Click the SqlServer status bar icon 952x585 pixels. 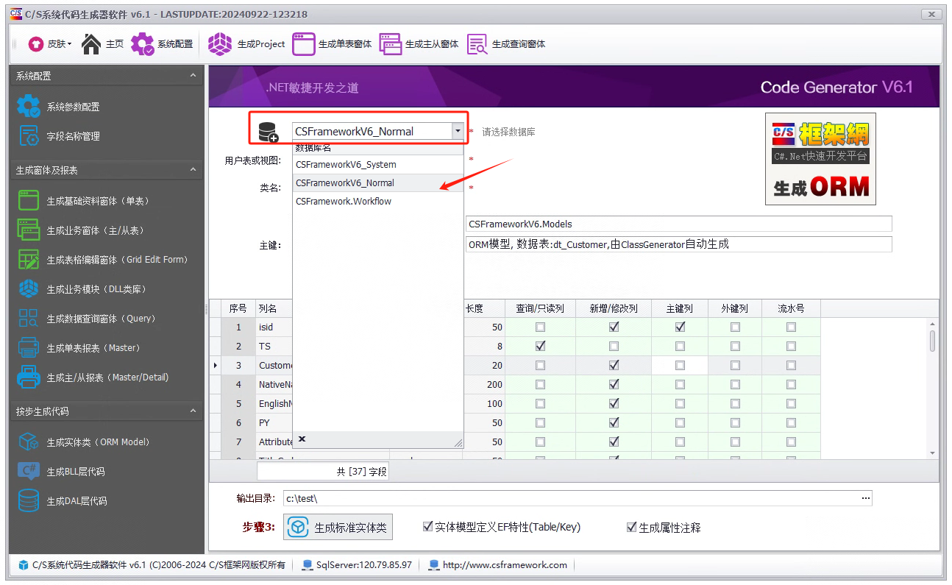(x=308, y=565)
